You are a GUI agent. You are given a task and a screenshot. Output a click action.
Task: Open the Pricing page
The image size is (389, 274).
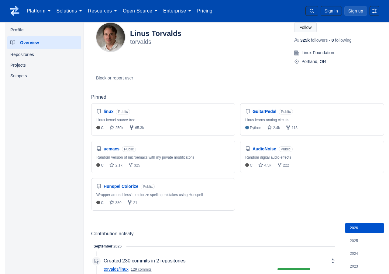click(205, 11)
